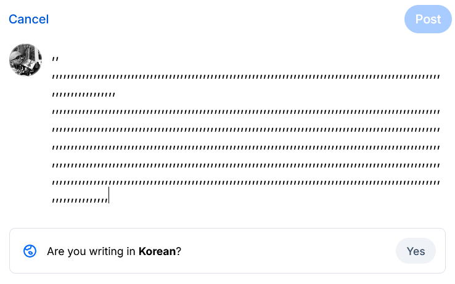Click the fourth line of post text
Image resolution: width=455 pixels, height=284 pixels.
click(x=247, y=112)
